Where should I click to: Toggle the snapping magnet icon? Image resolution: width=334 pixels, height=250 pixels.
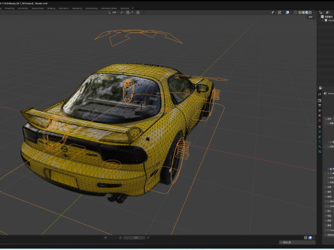point(128,12)
